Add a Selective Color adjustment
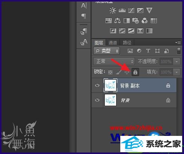Image resolution: width=184 pixels, height=154 pixels. coord(140,31)
